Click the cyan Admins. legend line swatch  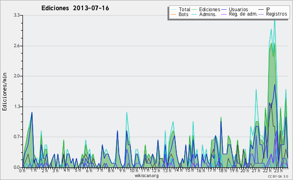194,14
